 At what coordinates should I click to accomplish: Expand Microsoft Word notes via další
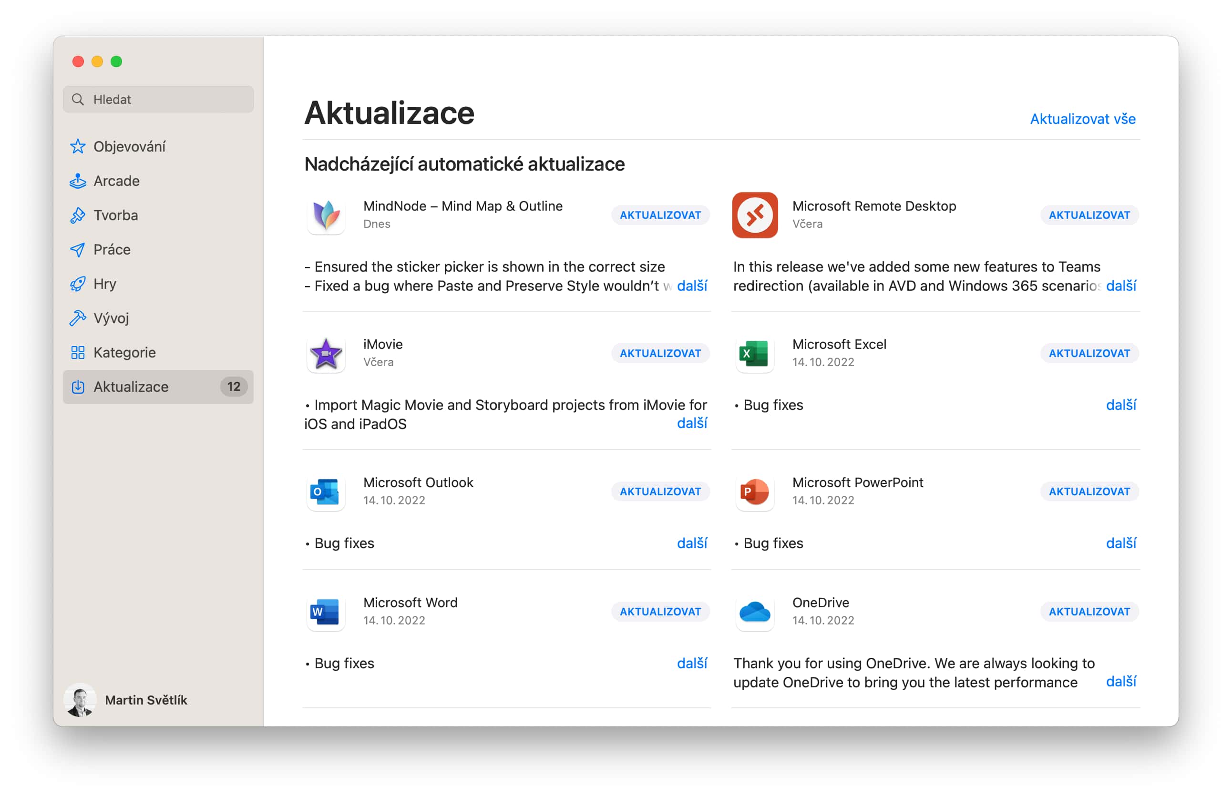pos(692,664)
